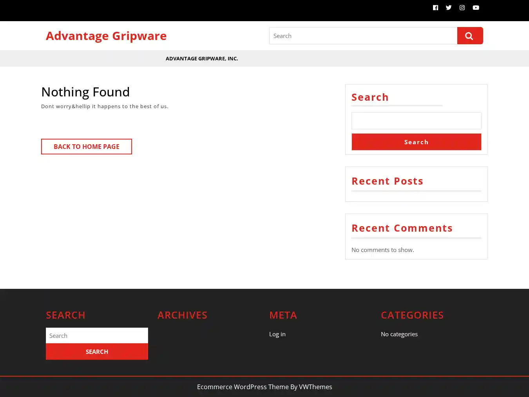Click the Recent Posts widget heading
This screenshot has height=397, width=529.
tap(387, 181)
